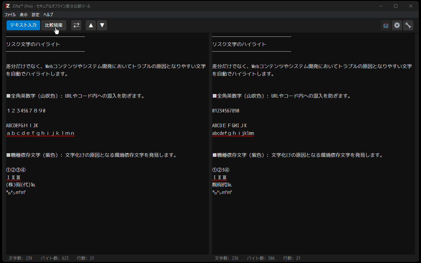Click the wrench tools icon
Image resolution: width=421 pixels, height=263 pixels.
pos(408,25)
